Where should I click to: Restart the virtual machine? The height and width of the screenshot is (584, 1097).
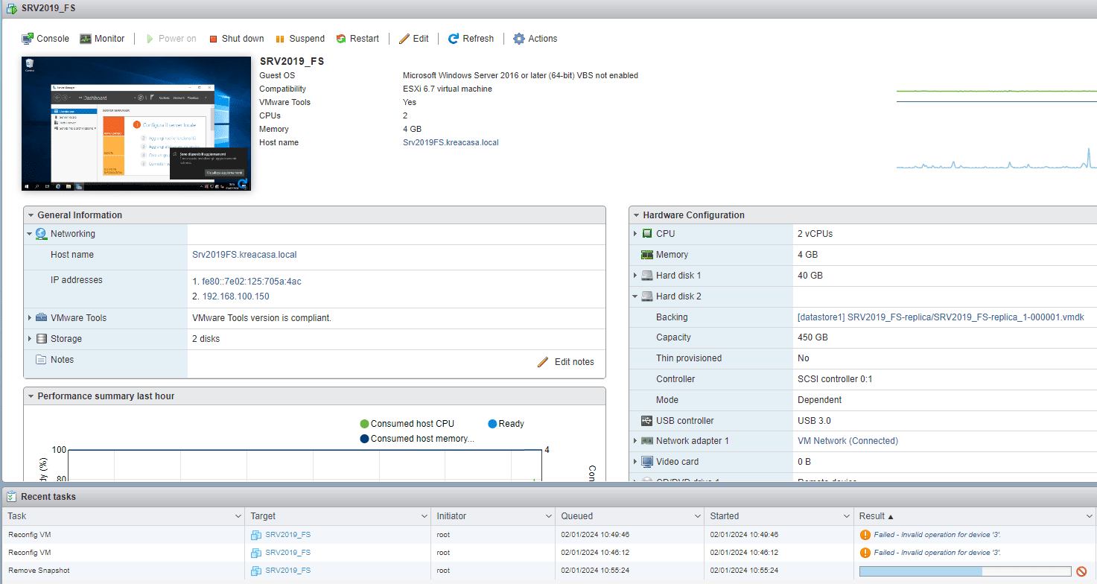tap(357, 38)
